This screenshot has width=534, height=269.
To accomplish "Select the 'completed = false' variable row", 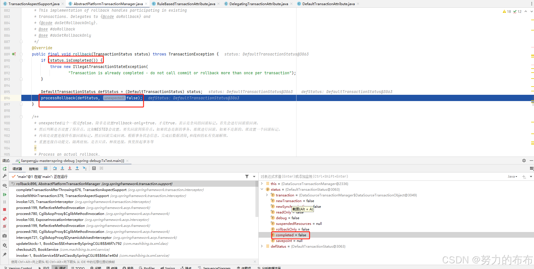I will click(x=396, y=235).
